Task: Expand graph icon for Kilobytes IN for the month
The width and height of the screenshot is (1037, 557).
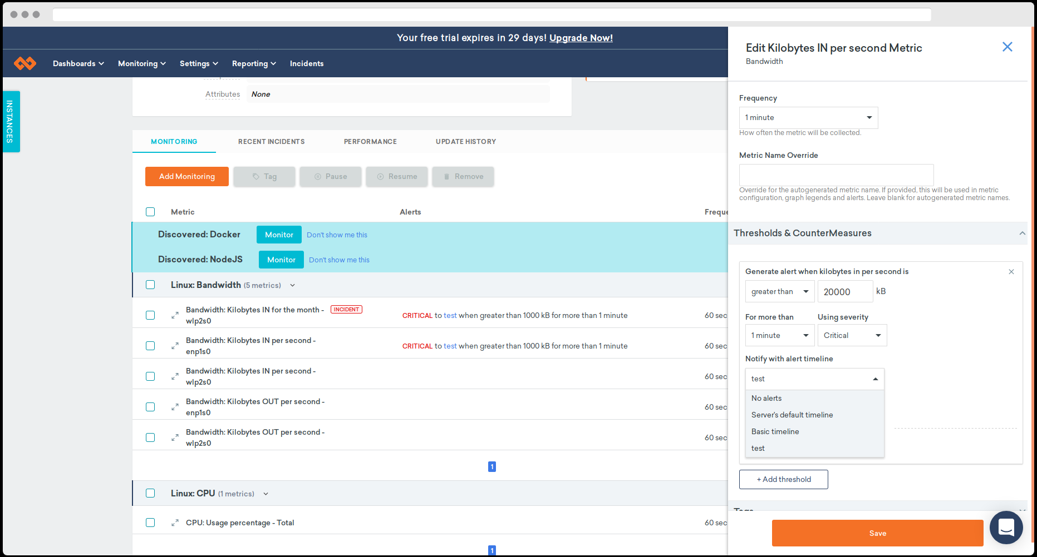Action: coord(175,315)
